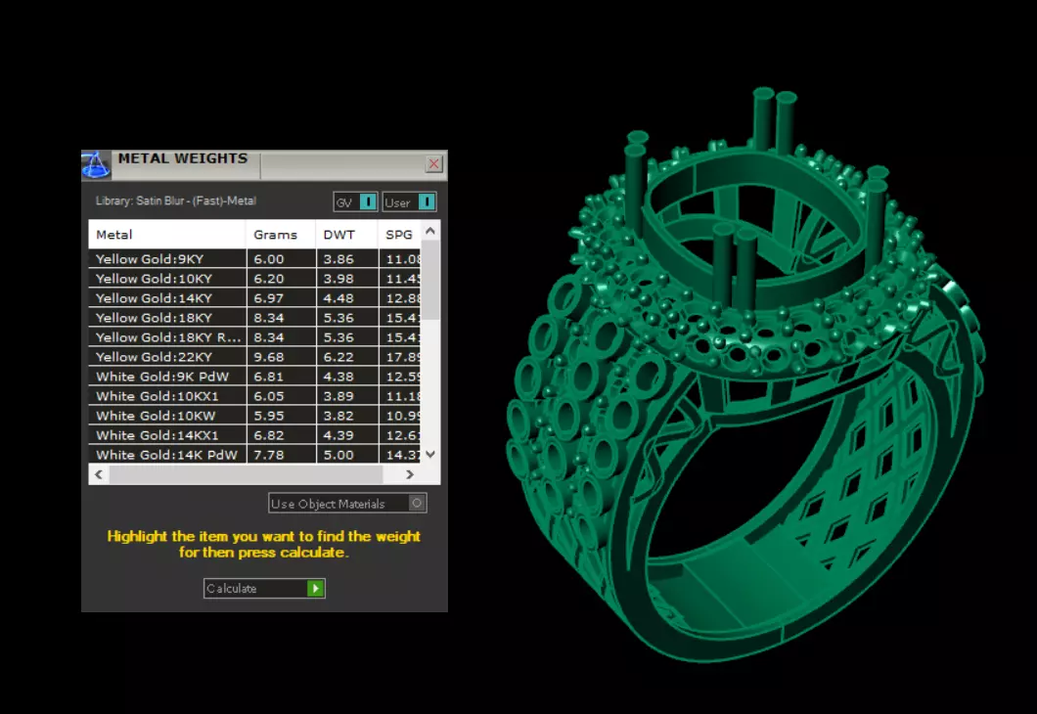
Task: Toggle the GV library switch
Action: (x=355, y=202)
